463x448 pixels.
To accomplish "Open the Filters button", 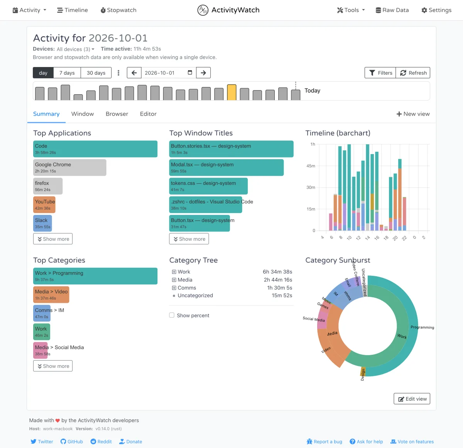I will (x=380, y=73).
